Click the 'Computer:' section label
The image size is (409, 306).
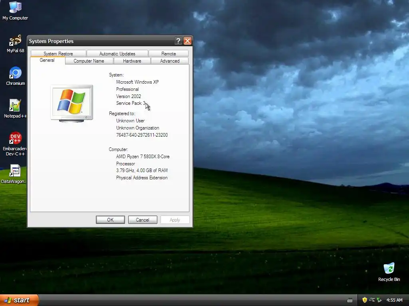(x=118, y=149)
